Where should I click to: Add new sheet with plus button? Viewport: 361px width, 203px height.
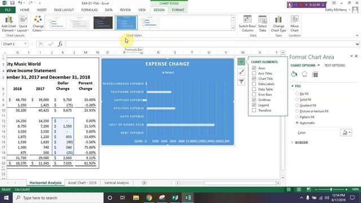(144, 183)
